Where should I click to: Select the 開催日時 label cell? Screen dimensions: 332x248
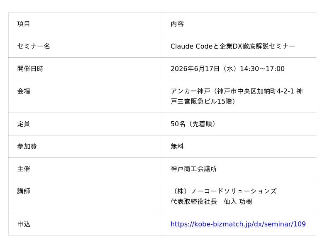click(30, 69)
